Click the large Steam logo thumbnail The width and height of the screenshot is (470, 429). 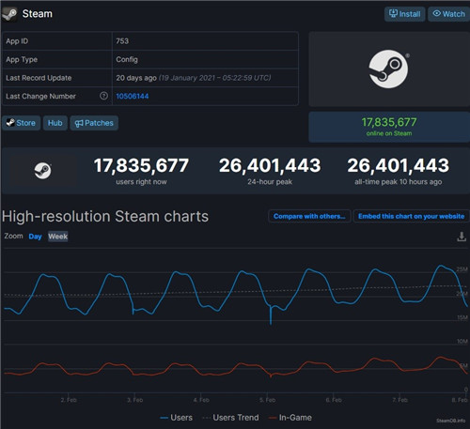[x=388, y=69]
